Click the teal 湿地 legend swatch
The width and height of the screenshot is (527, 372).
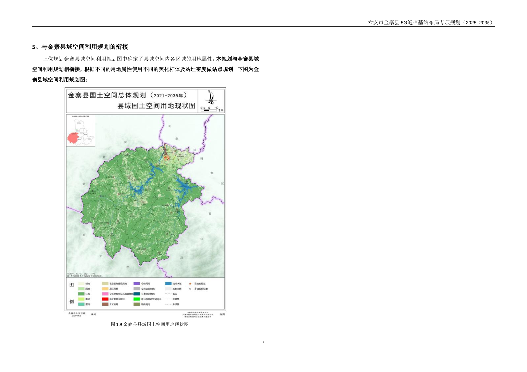point(81,304)
